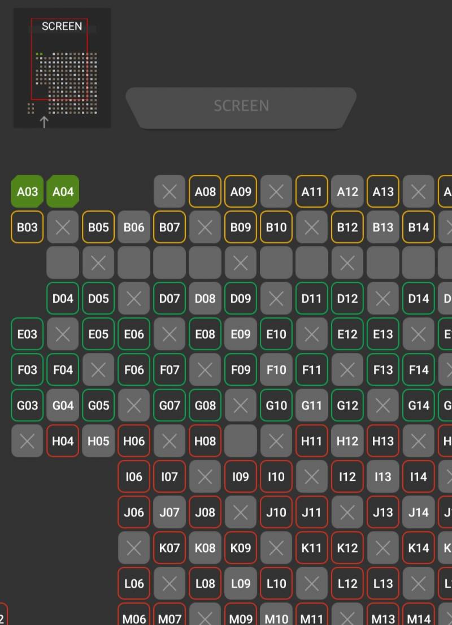Pick seat J06
452x625 pixels.
point(134,512)
